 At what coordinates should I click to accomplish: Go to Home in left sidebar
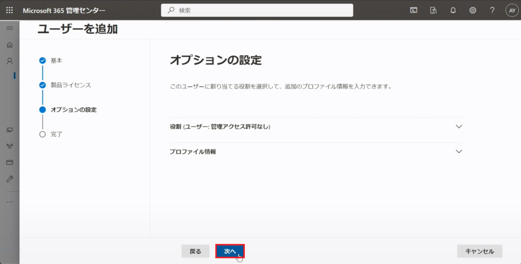(10, 45)
